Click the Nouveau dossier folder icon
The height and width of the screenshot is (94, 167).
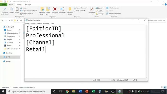click(x=70, y=9)
